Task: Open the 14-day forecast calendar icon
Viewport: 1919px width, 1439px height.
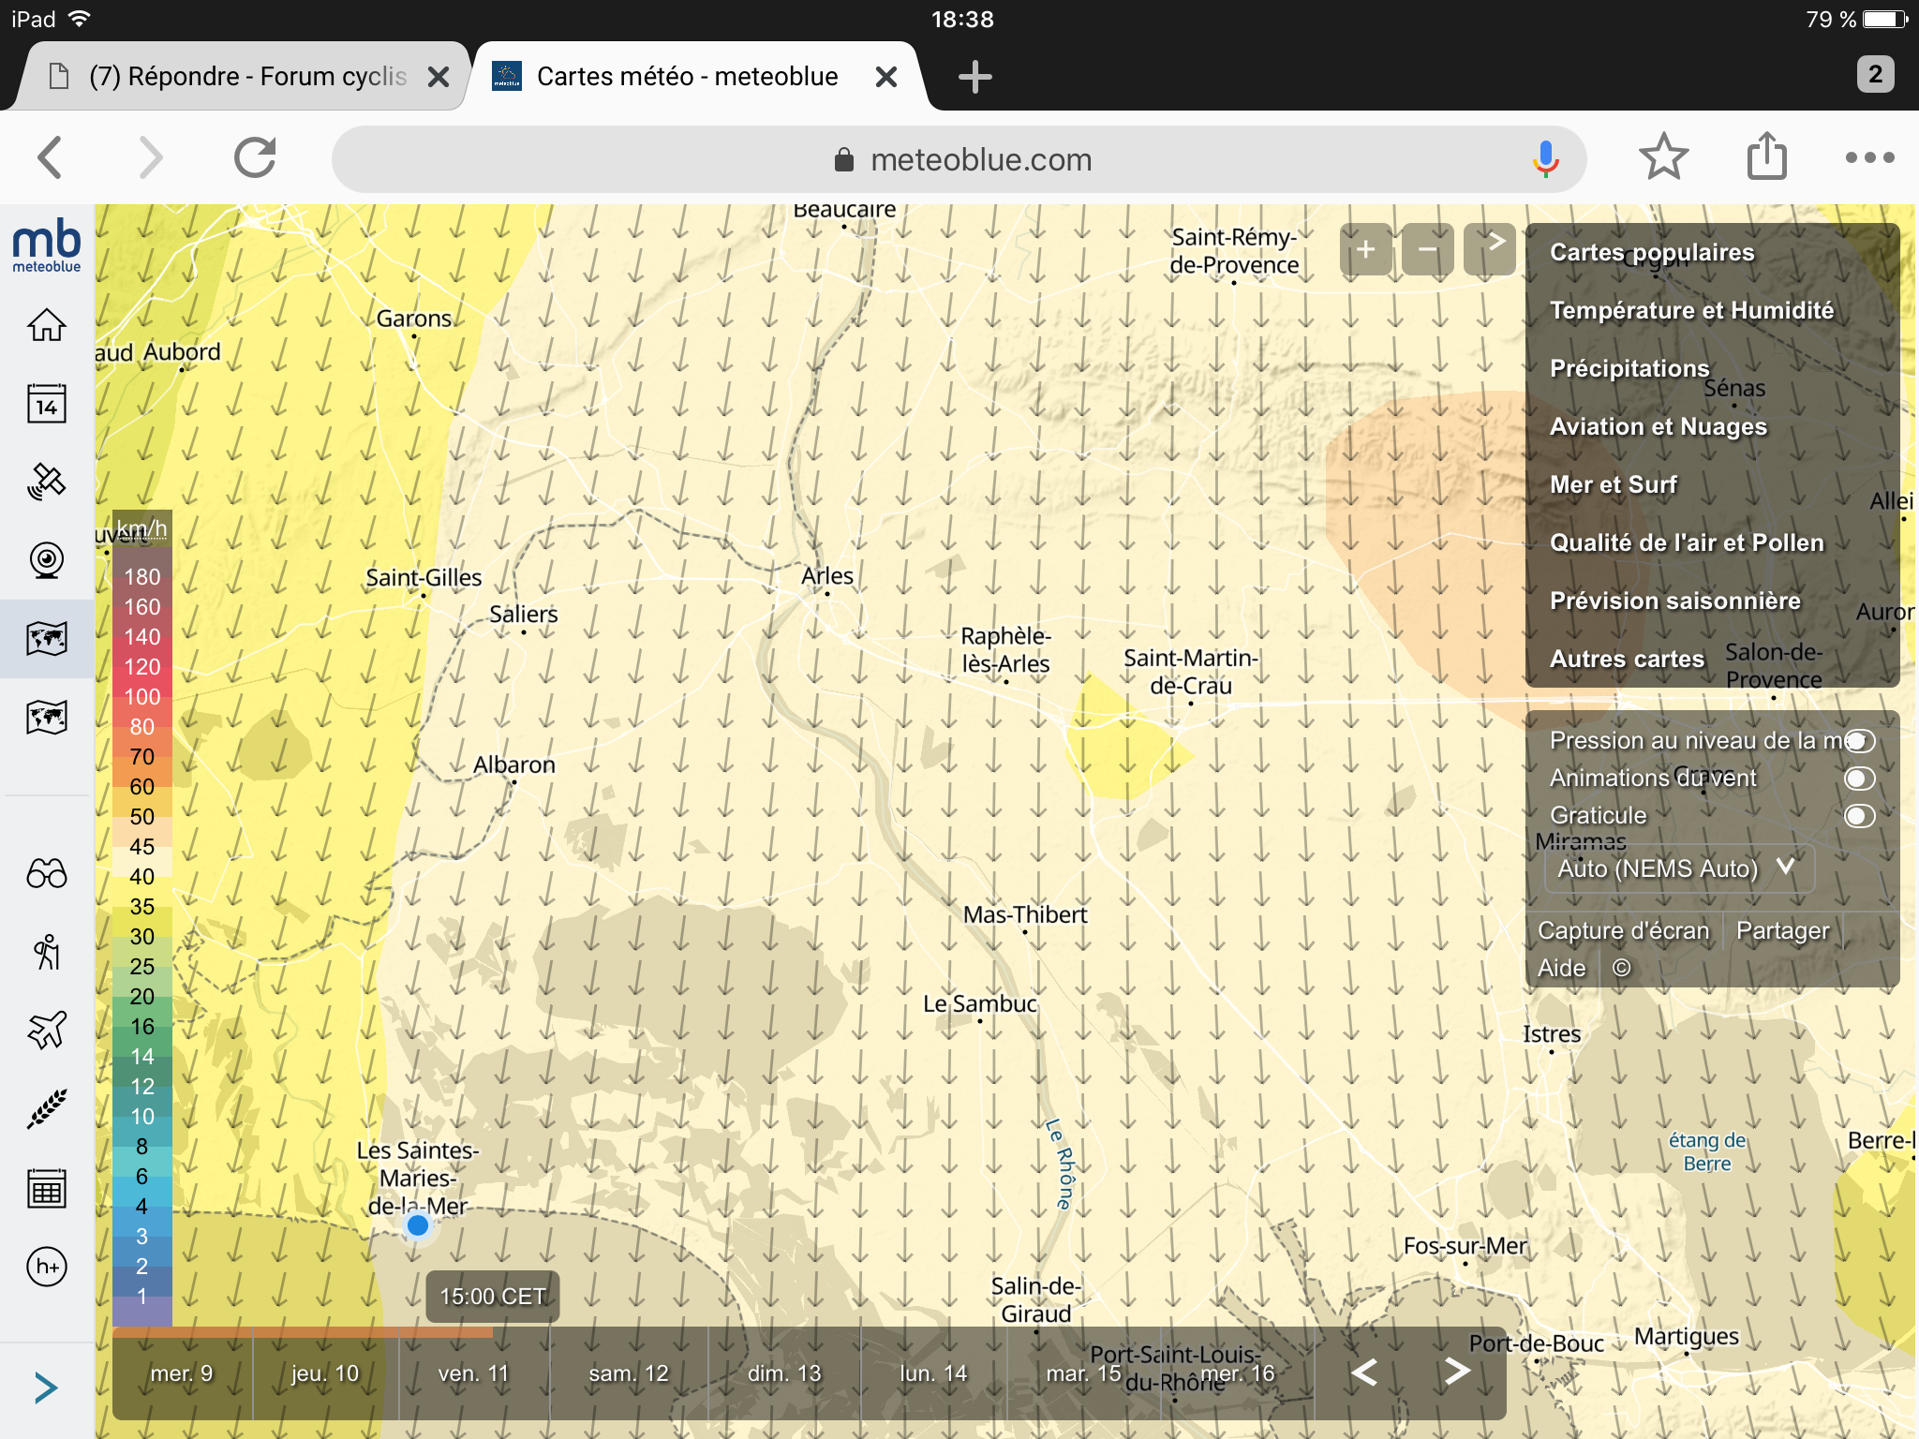Action: click(46, 404)
